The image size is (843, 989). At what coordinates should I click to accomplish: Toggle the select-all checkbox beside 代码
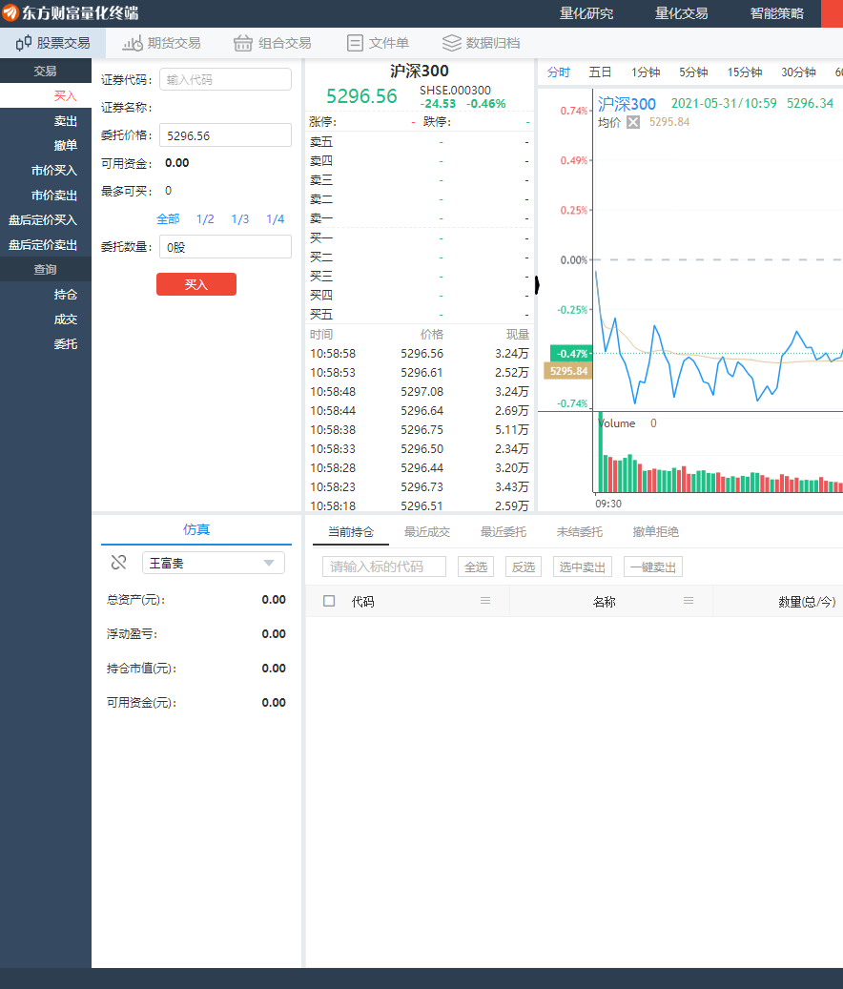[329, 601]
